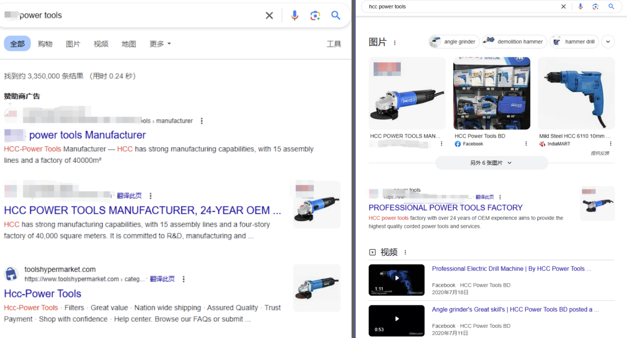Expand 另外 6 张图片 button
The image size is (627, 338).
click(x=491, y=163)
